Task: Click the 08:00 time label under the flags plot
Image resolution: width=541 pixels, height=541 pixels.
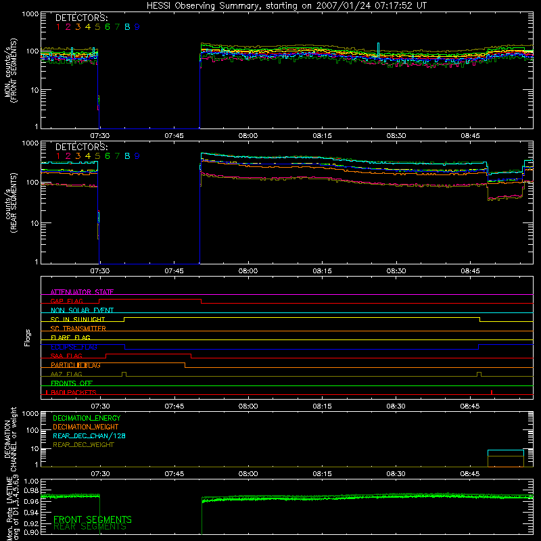Action: [248, 406]
